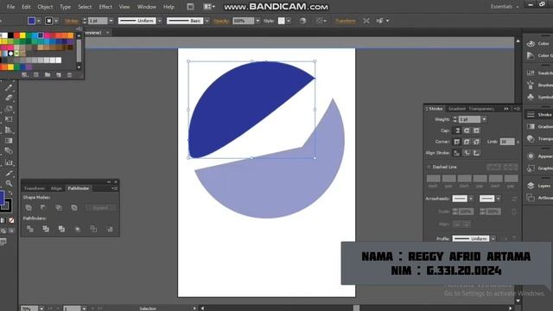Open the Symbols panel icon in dock
The width and height of the screenshot is (553, 311).
531,97
